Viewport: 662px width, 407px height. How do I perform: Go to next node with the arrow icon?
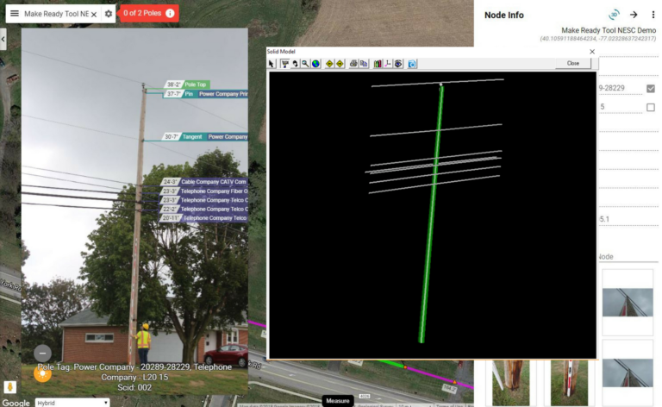pos(634,15)
